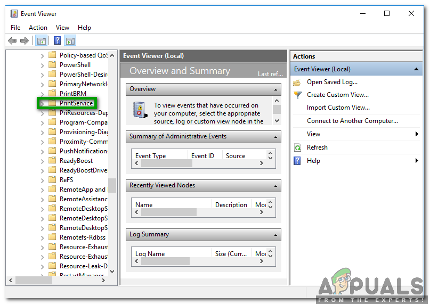Toggle the Show/Hide Action Pane toolbar icon
The image size is (430, 304).
[70, 41]
